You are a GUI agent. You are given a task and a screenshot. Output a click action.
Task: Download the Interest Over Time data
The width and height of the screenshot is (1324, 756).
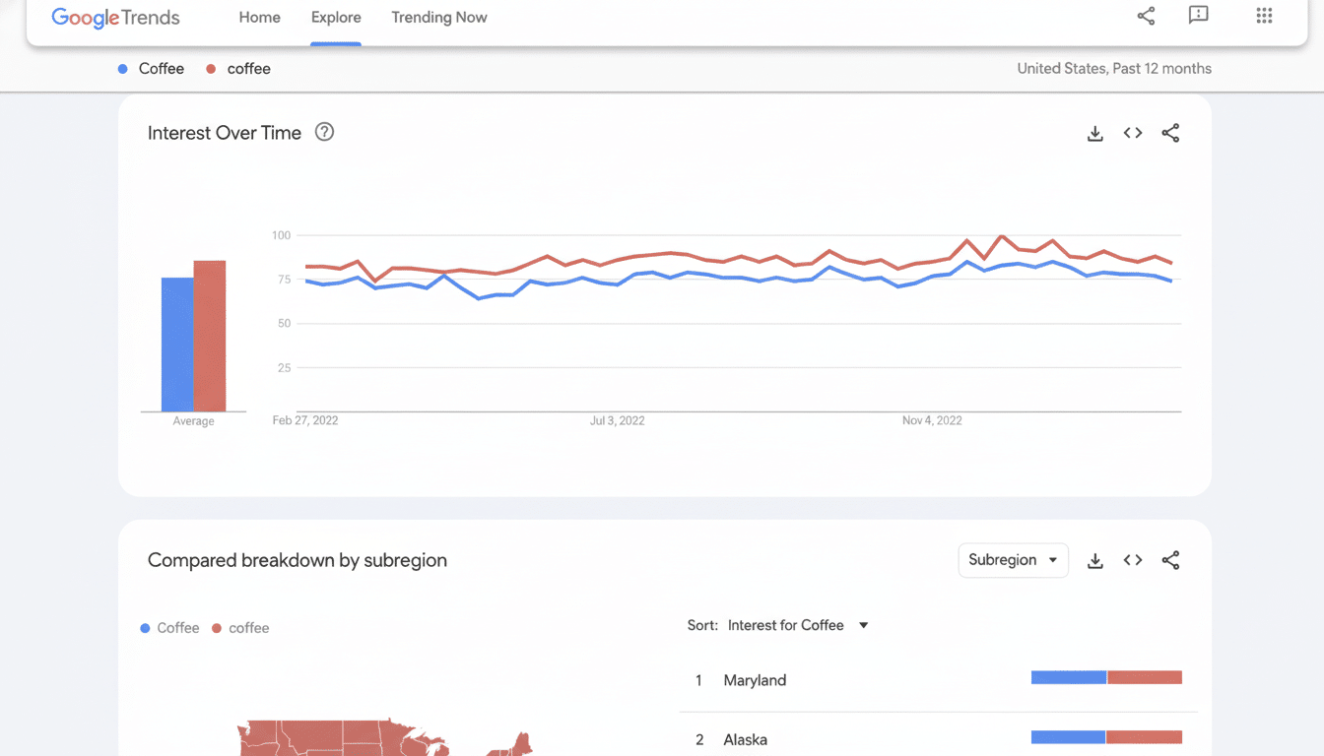click(x=1095, y=132)
